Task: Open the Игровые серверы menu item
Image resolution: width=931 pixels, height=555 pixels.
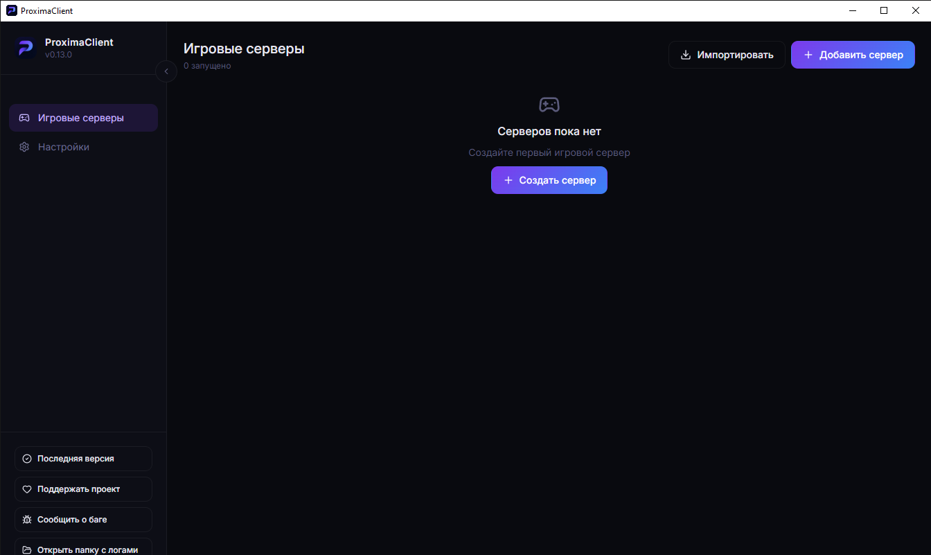Action: point(83,118)
